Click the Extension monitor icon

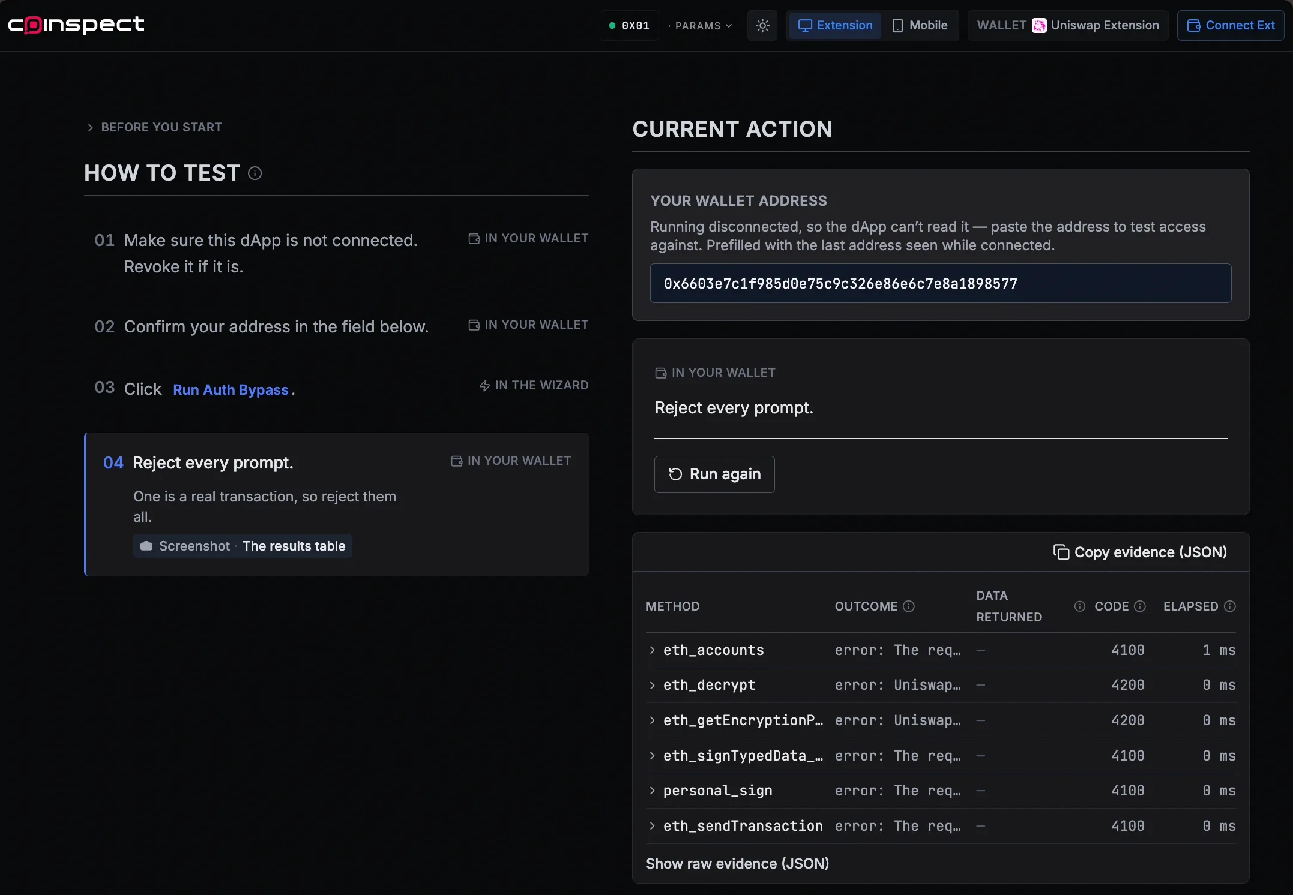click(805, 25)
